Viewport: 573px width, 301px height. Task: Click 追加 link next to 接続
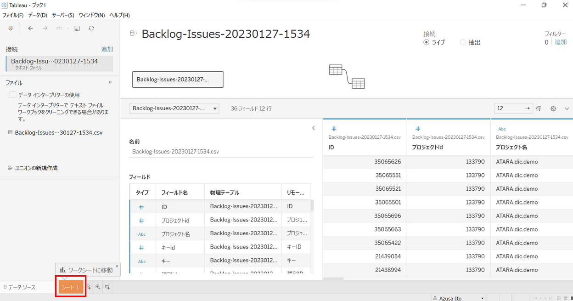[x=107, y=49]
